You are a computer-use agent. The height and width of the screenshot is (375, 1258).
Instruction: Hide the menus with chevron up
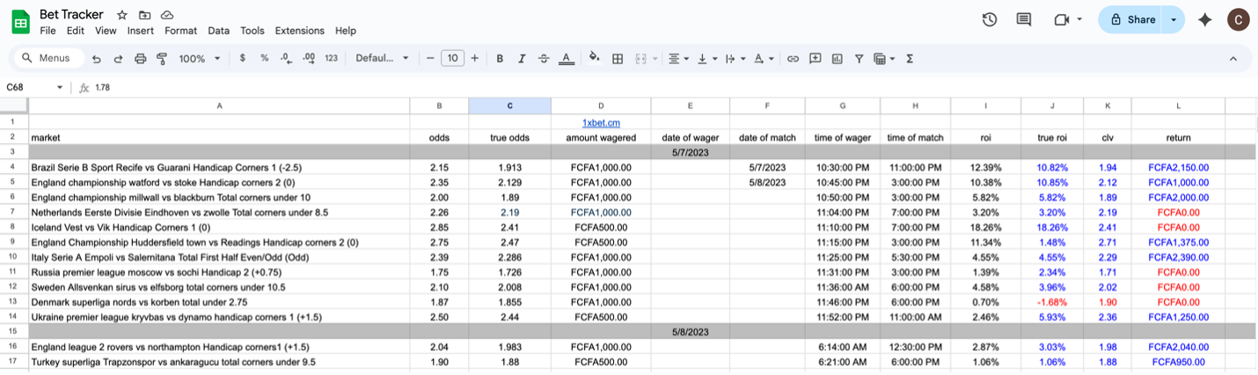click(1232, 59)
